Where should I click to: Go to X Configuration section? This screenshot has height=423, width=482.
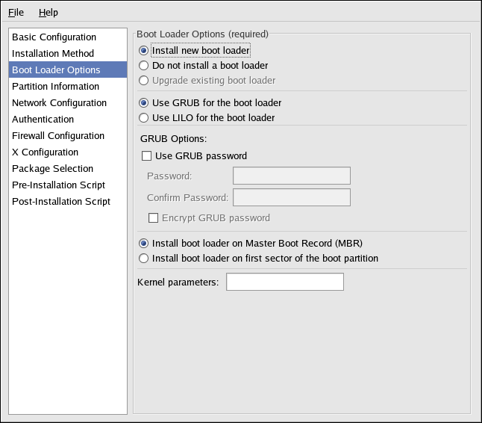pos(45,152)
